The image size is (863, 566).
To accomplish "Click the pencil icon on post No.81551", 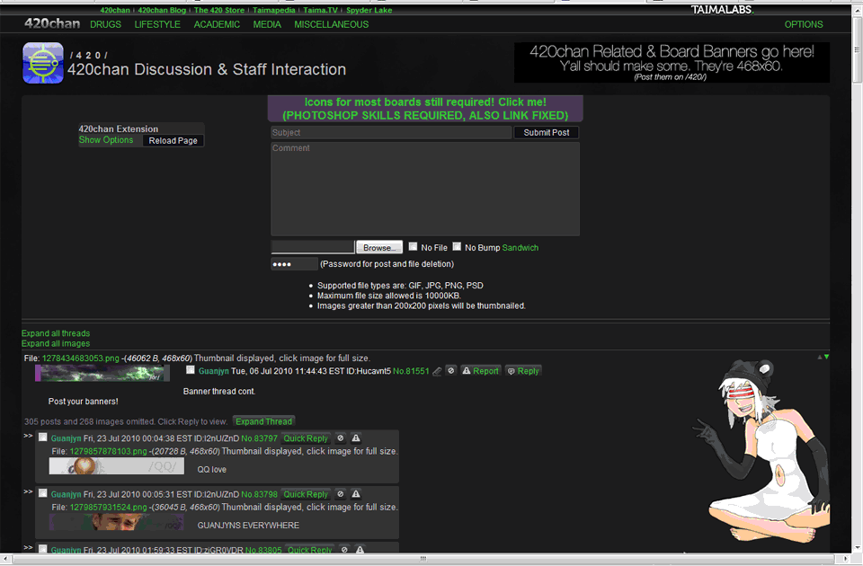I will [437, 371].
